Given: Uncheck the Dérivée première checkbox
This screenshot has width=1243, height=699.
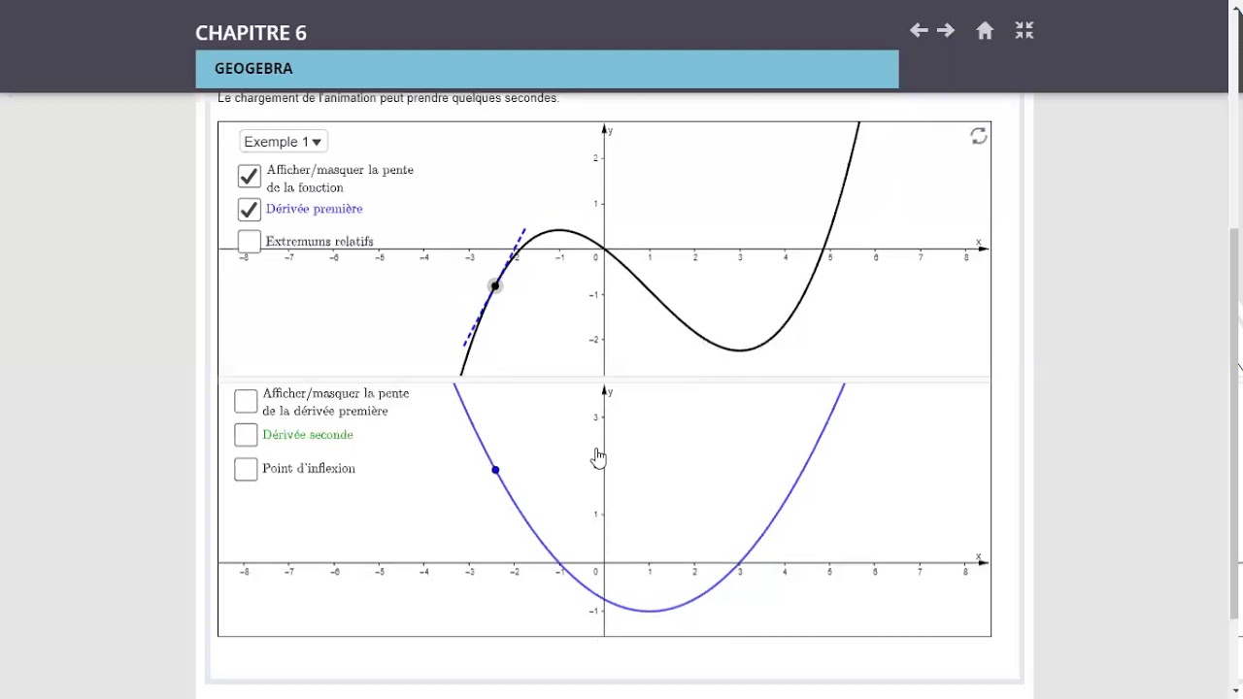Looking at the screenshot, I should (249, 209).
